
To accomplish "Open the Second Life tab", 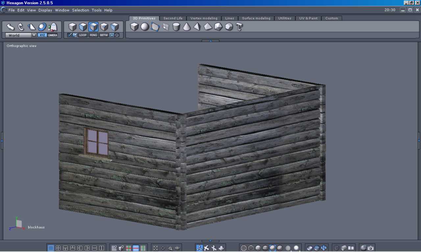I will tap(173, 18).
